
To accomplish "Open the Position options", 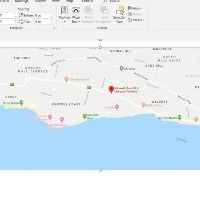I will [x=64, y=15].
